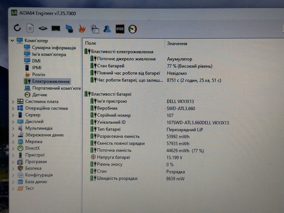Open the monitor diagnostics toolbar icon

(69, 29)
